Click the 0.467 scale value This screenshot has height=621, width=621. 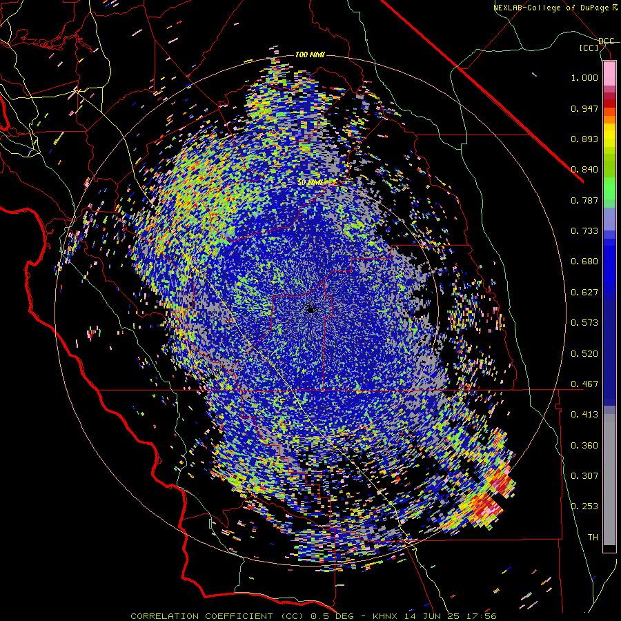tap(584, 384)
